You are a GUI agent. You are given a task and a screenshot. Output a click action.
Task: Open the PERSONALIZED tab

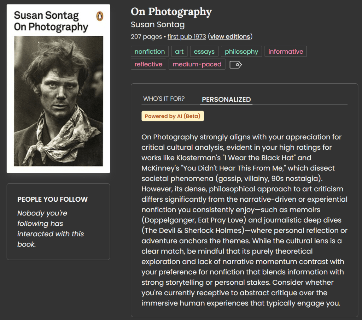click(x=226, y=99)
